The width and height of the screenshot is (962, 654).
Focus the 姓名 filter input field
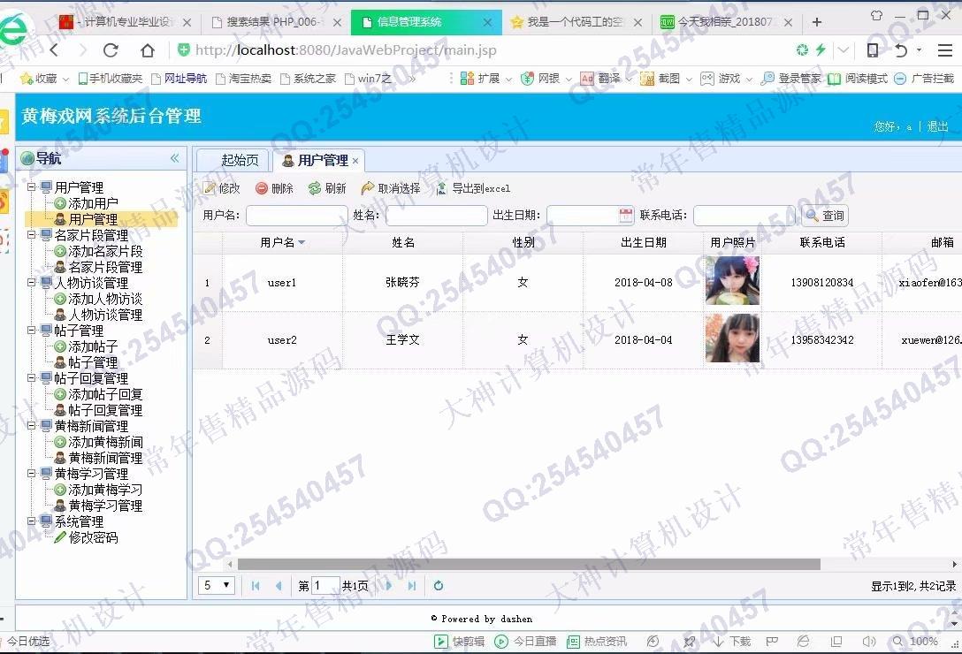(436, 216)
